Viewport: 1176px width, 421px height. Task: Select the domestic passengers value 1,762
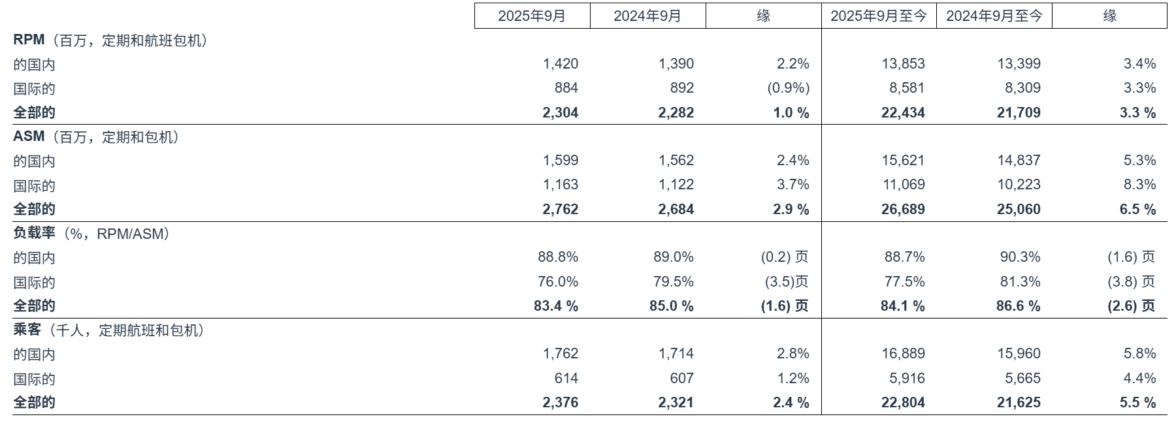pos(561,354)
